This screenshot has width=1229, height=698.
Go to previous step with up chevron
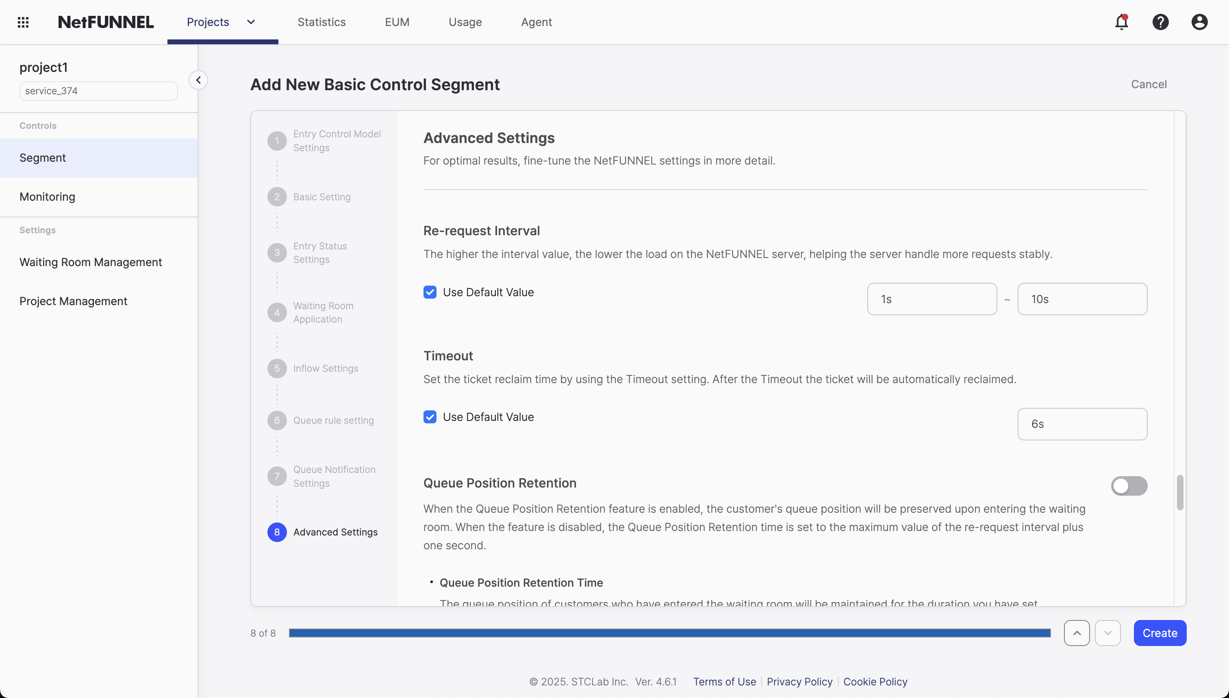[x=1077, y=633]
